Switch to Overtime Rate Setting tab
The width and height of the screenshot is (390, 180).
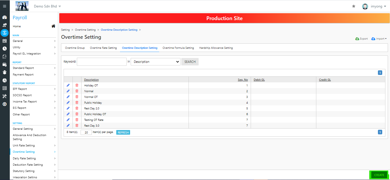point(103,48)
